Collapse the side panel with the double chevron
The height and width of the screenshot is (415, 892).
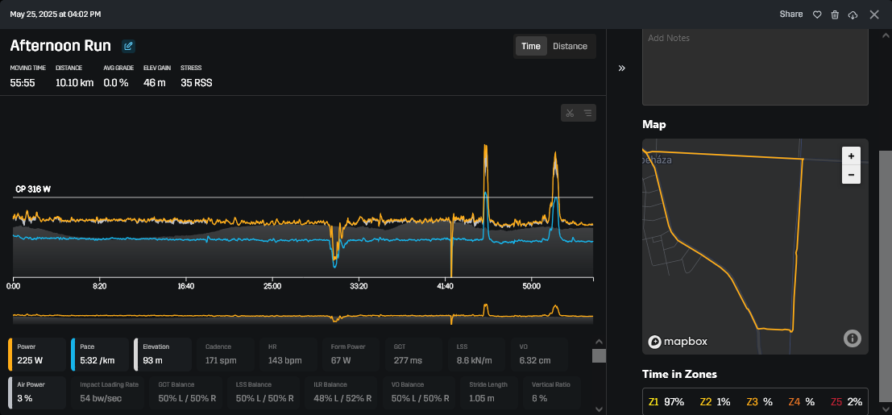click(622, 68)
